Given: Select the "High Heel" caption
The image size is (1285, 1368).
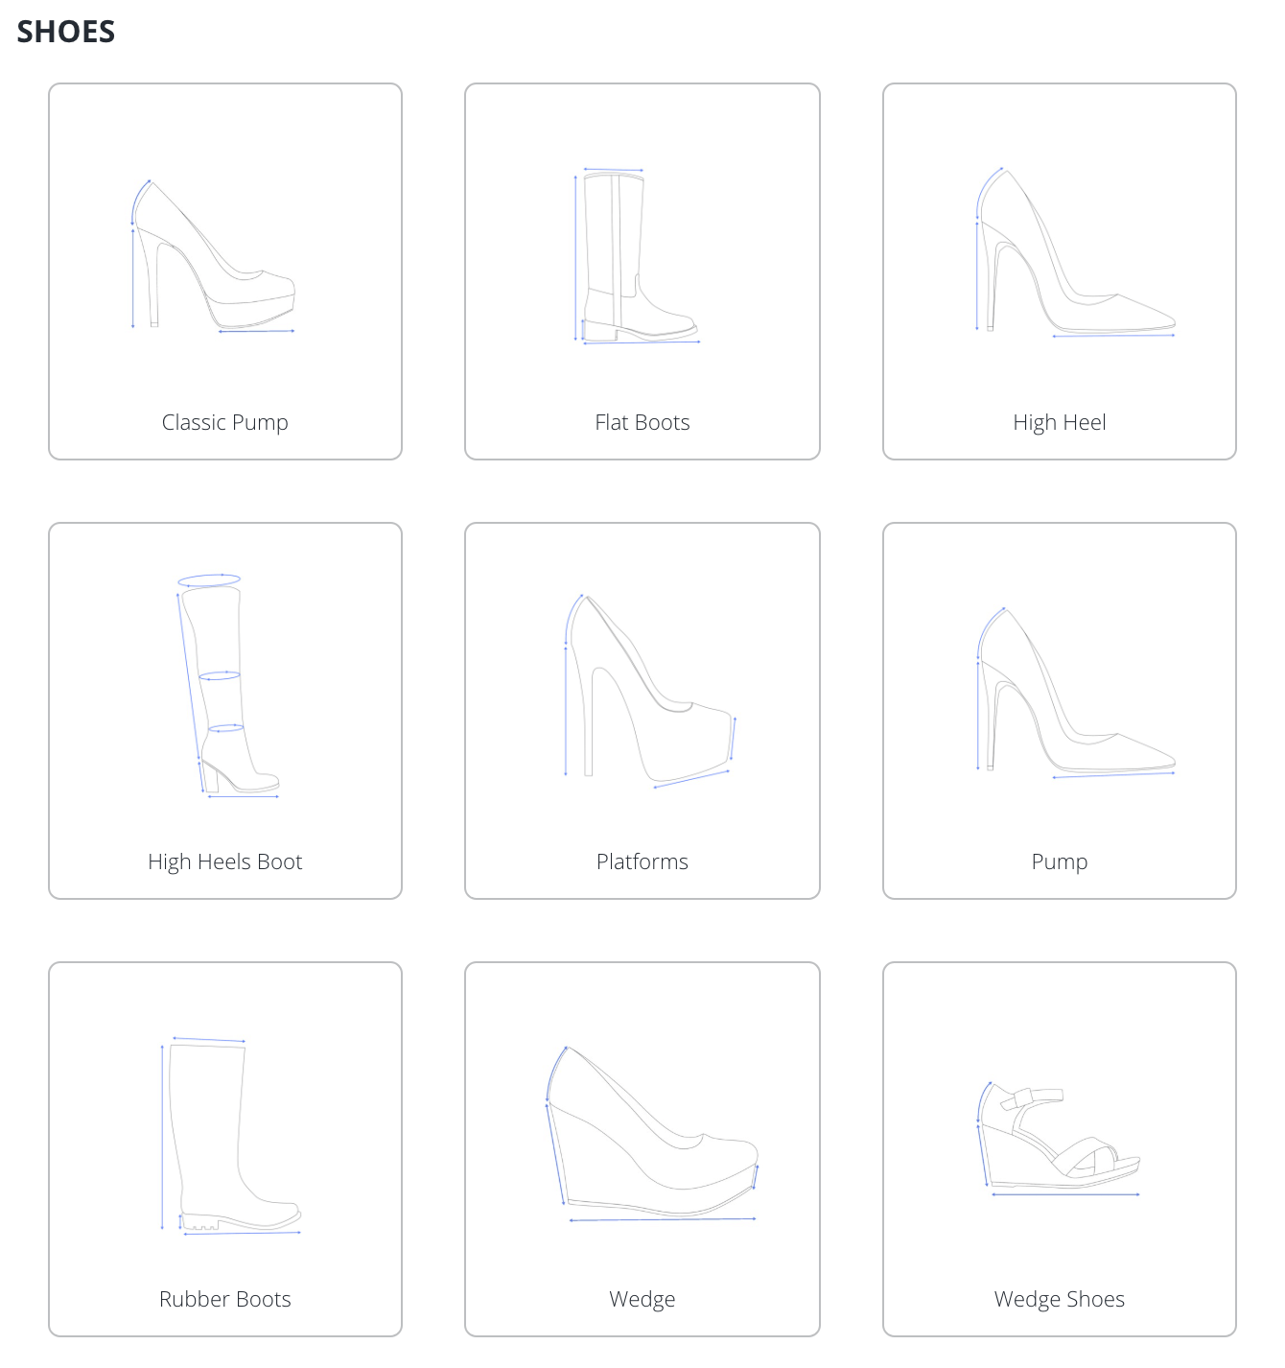Looking at the screenshot, I should [1060, 423].
